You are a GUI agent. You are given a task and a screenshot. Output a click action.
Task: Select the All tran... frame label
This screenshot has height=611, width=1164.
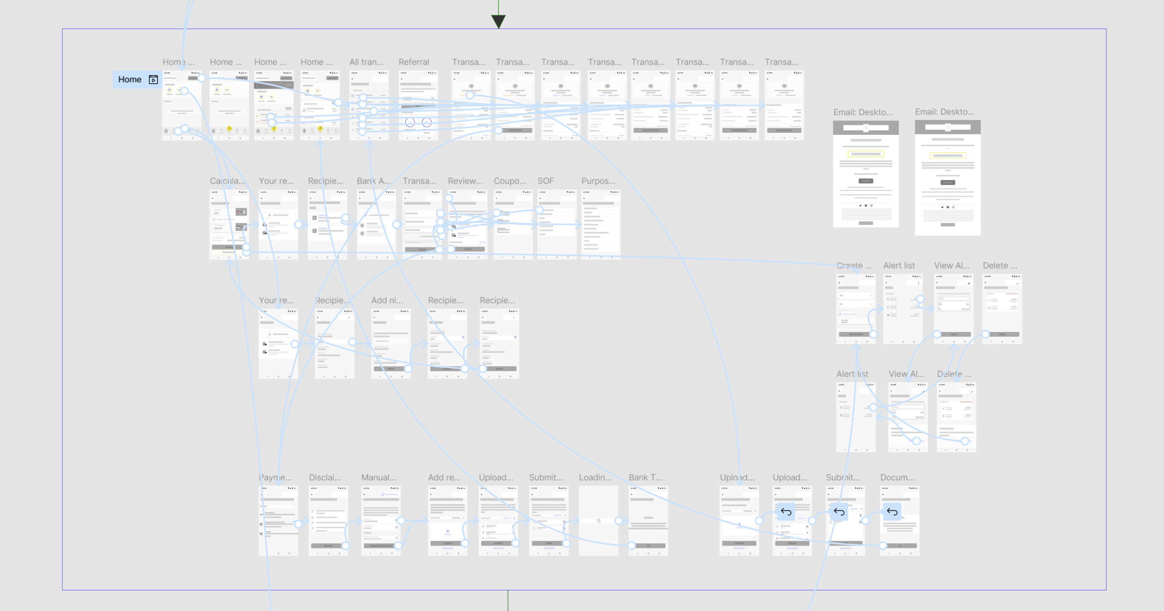[366, 62]
